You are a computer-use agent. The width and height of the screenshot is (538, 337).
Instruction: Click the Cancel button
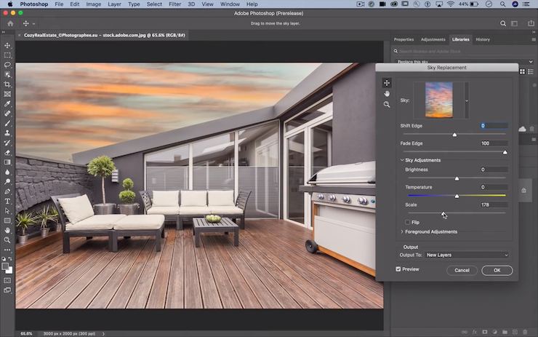coord(462,270)
